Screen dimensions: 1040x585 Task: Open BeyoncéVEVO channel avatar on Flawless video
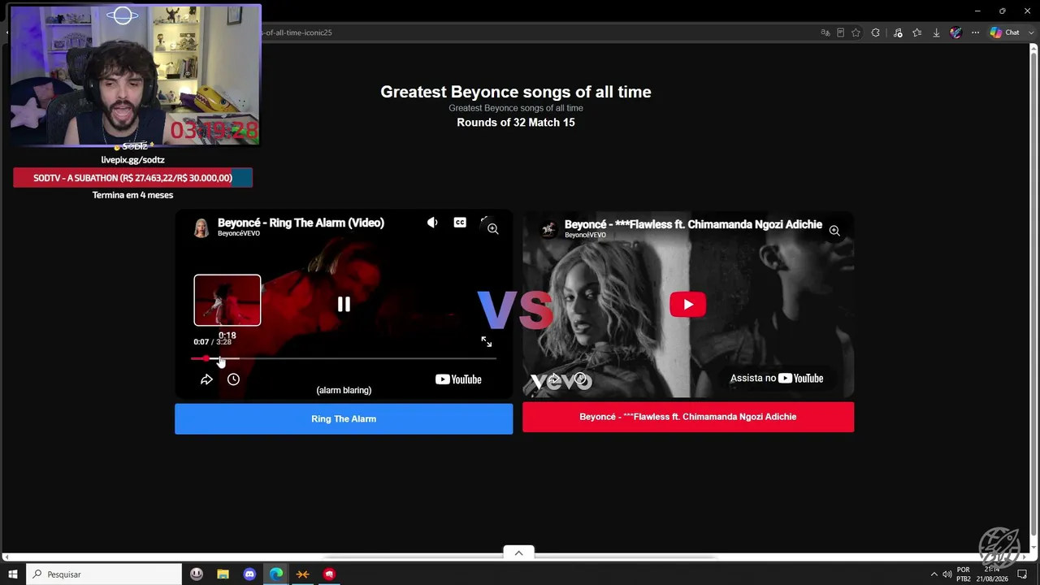[x=548, y=229]
